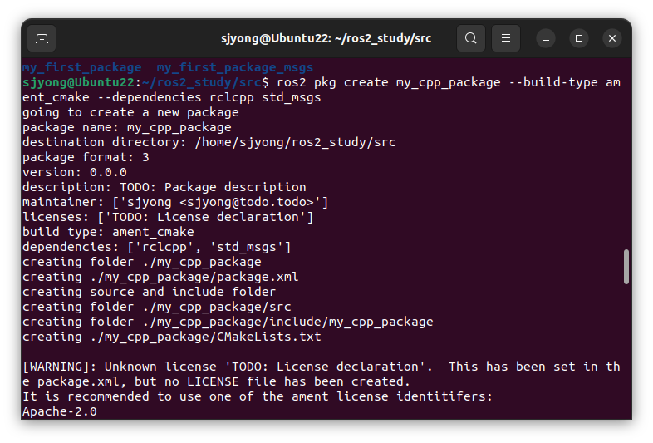Click the terminal scrollbar handle

pyautogui.click(x=626, y=267)
